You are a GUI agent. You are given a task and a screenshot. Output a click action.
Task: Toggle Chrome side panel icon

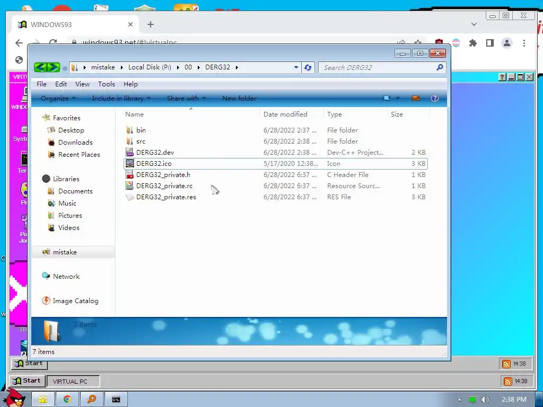[489, 43]
